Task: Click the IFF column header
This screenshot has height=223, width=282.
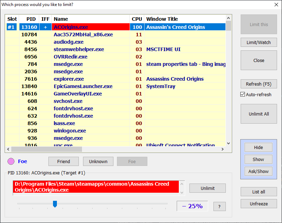Action: click(45, 19)
